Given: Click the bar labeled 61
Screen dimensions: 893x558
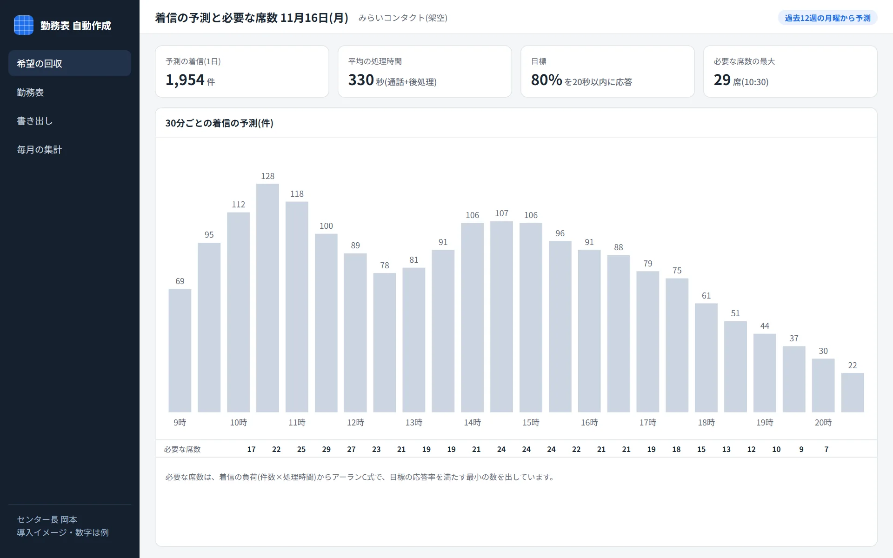Looking at the screenshot, I should click(706, 358).
